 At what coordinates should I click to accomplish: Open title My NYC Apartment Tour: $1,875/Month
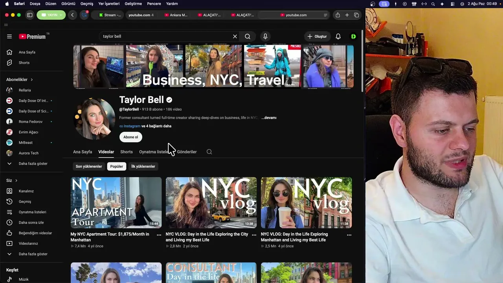[x=110, y=237]
